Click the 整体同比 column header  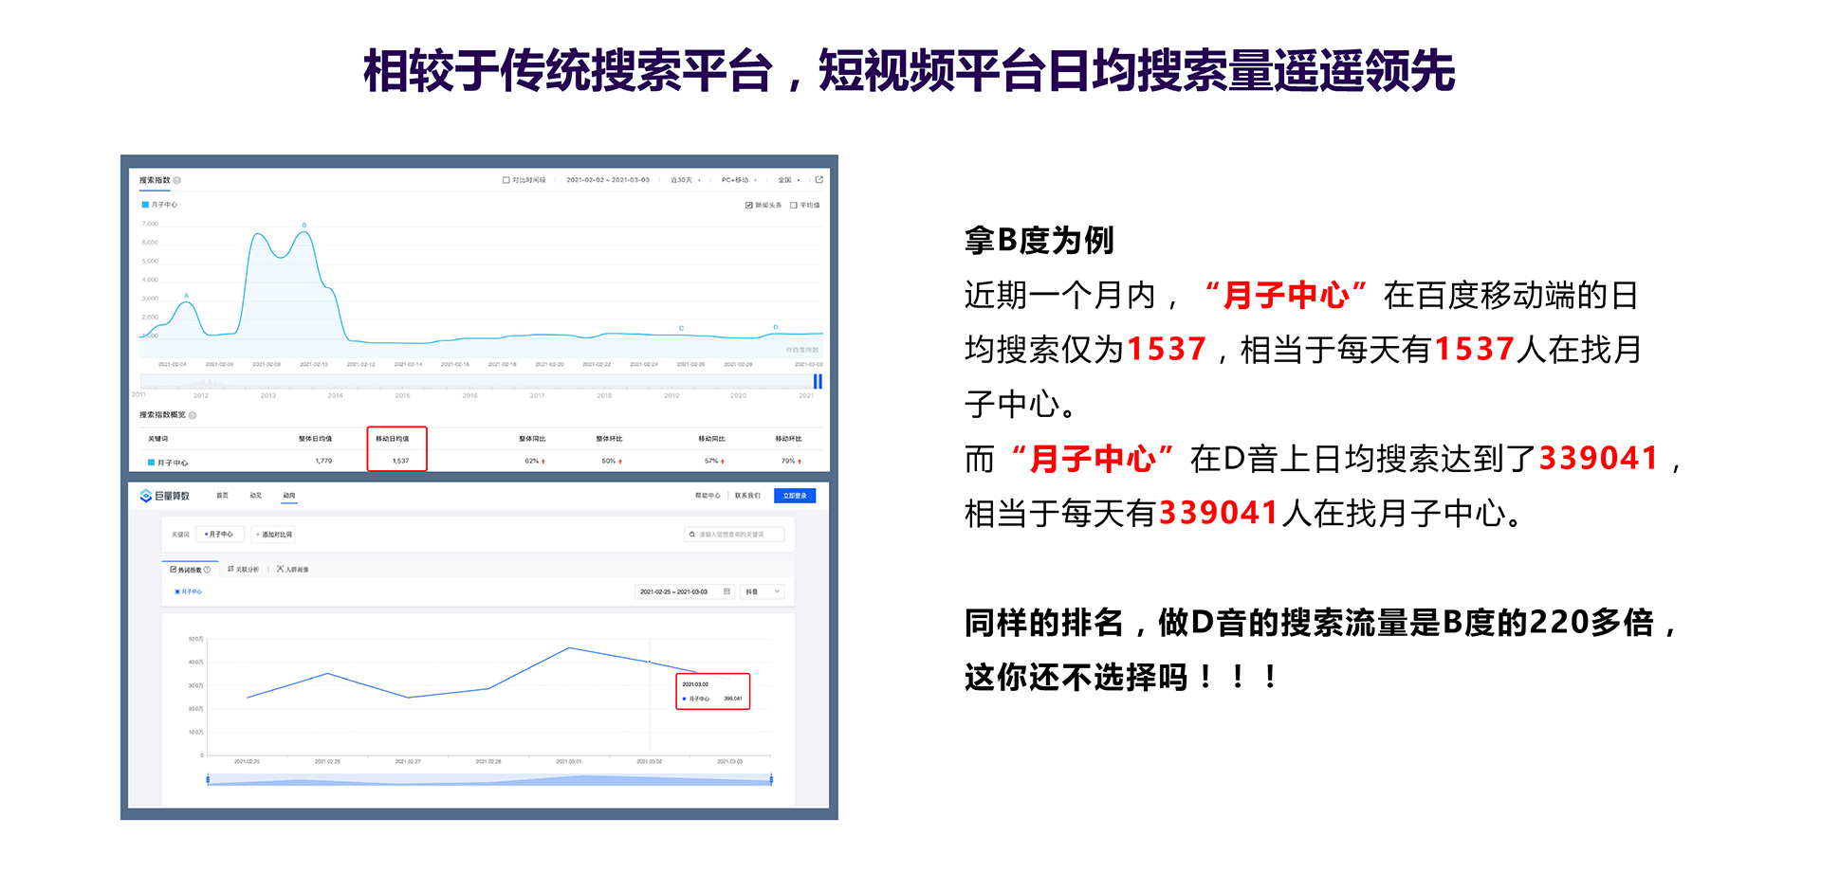click(532, 439)
